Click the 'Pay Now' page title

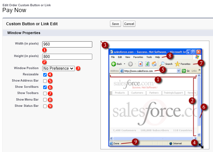click(14, 10)
